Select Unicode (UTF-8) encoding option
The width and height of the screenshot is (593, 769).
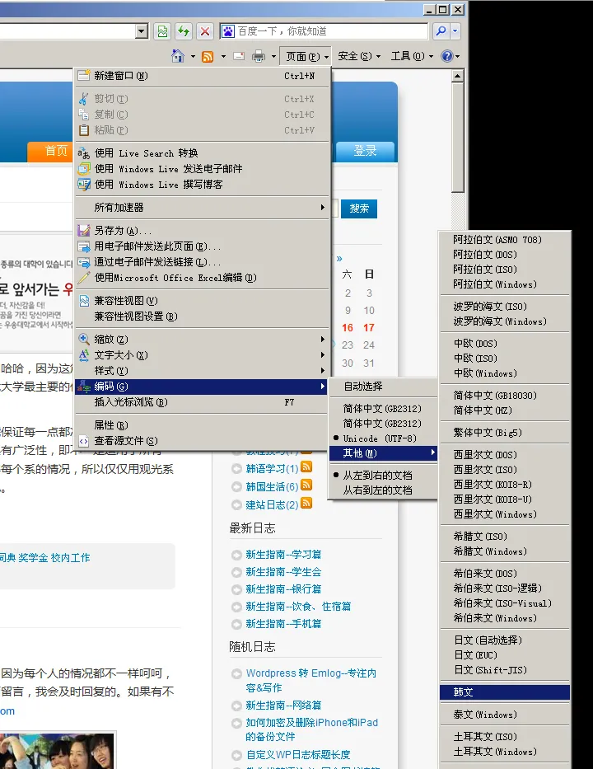coord(381,438)
